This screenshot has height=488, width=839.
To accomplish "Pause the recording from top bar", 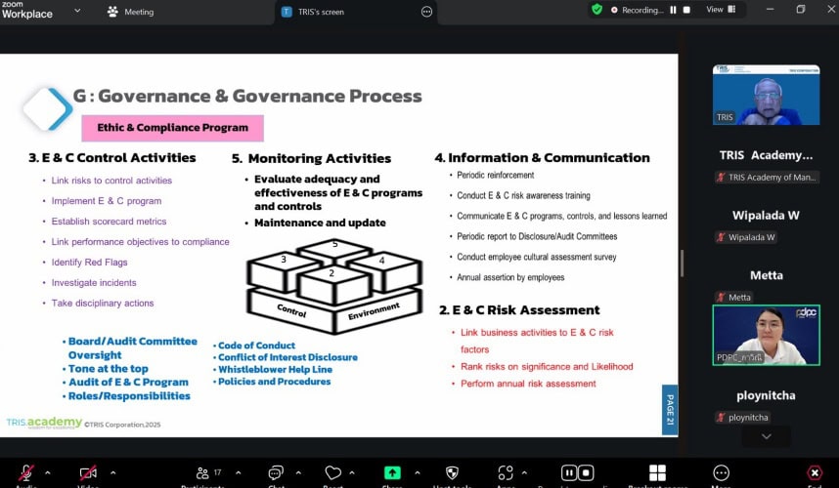I will [x=673, y=10].
